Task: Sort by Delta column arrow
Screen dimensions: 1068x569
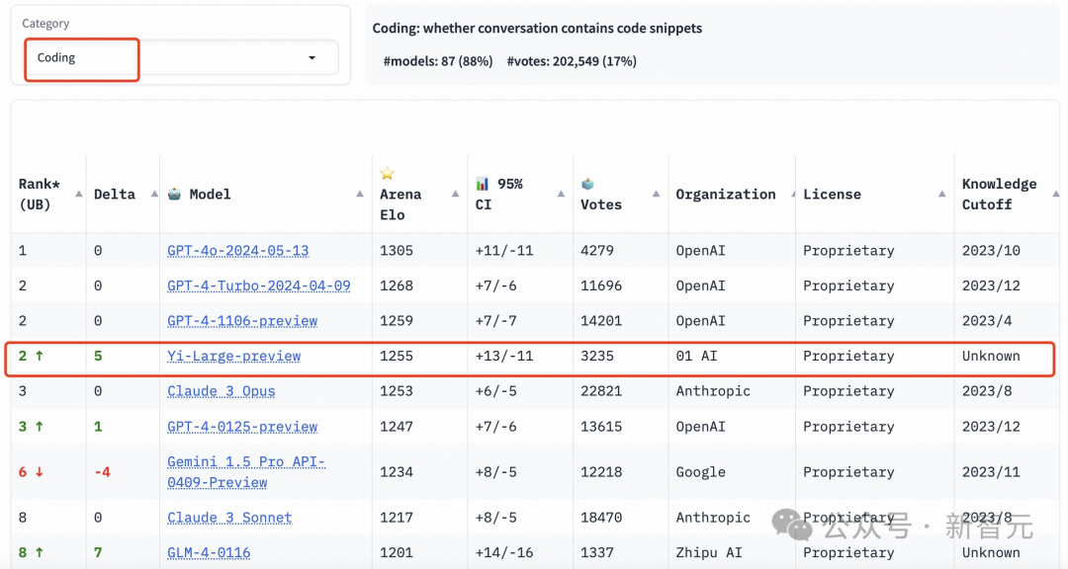Action: 154,194
